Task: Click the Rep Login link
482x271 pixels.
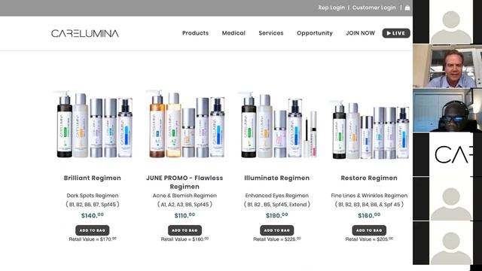Action: [x=331, y=8]
